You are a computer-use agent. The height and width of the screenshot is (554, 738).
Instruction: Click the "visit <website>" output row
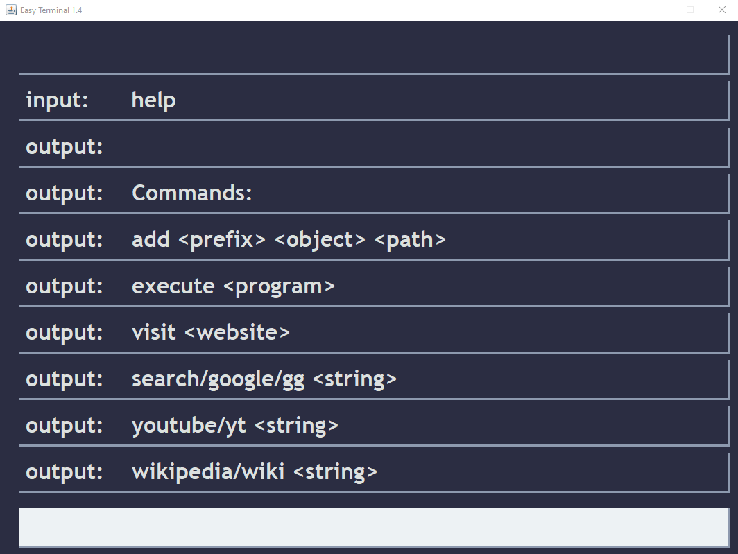pyautogui.click(x=210, y=332)
